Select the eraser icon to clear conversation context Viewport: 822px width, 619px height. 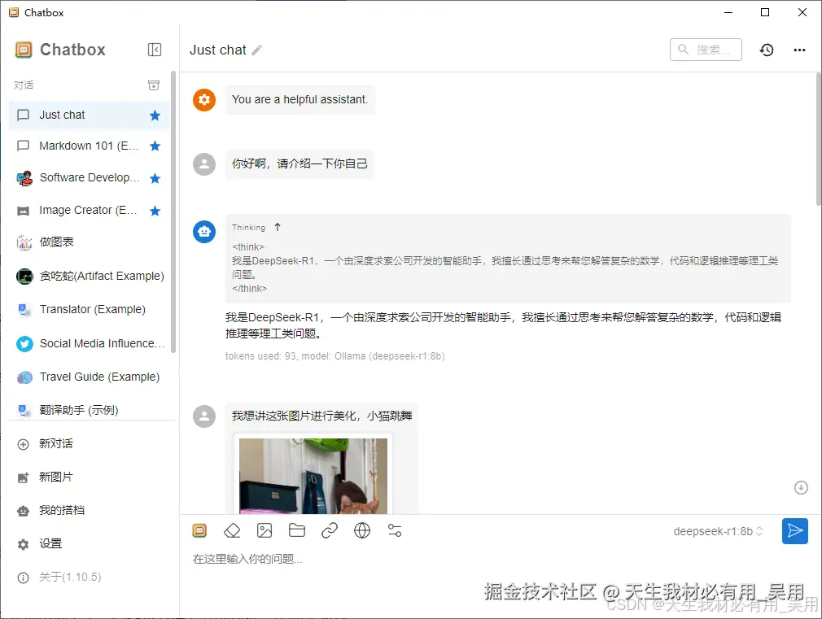[232, 530]
